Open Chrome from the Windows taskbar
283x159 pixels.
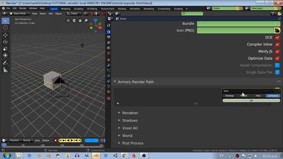click(x=124, y=155)
